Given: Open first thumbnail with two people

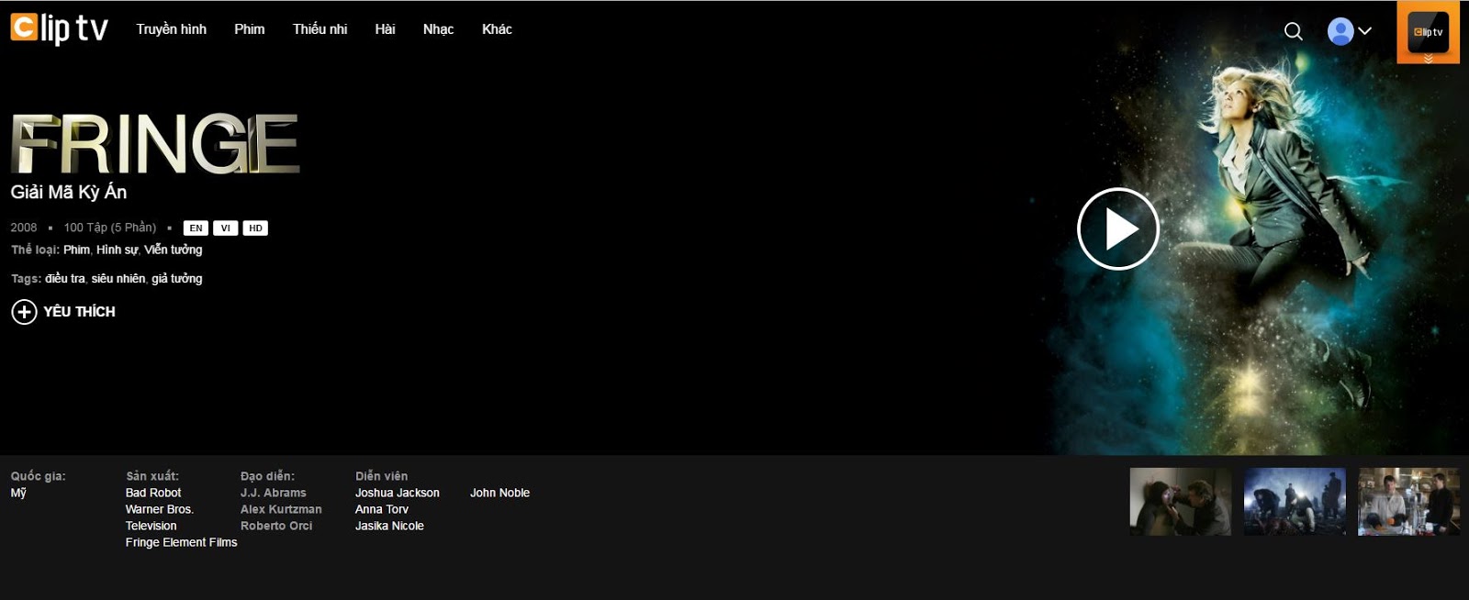Looking at the screenshot, I should [1180, 502].
